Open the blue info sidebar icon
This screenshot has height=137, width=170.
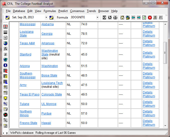[5, 65]
